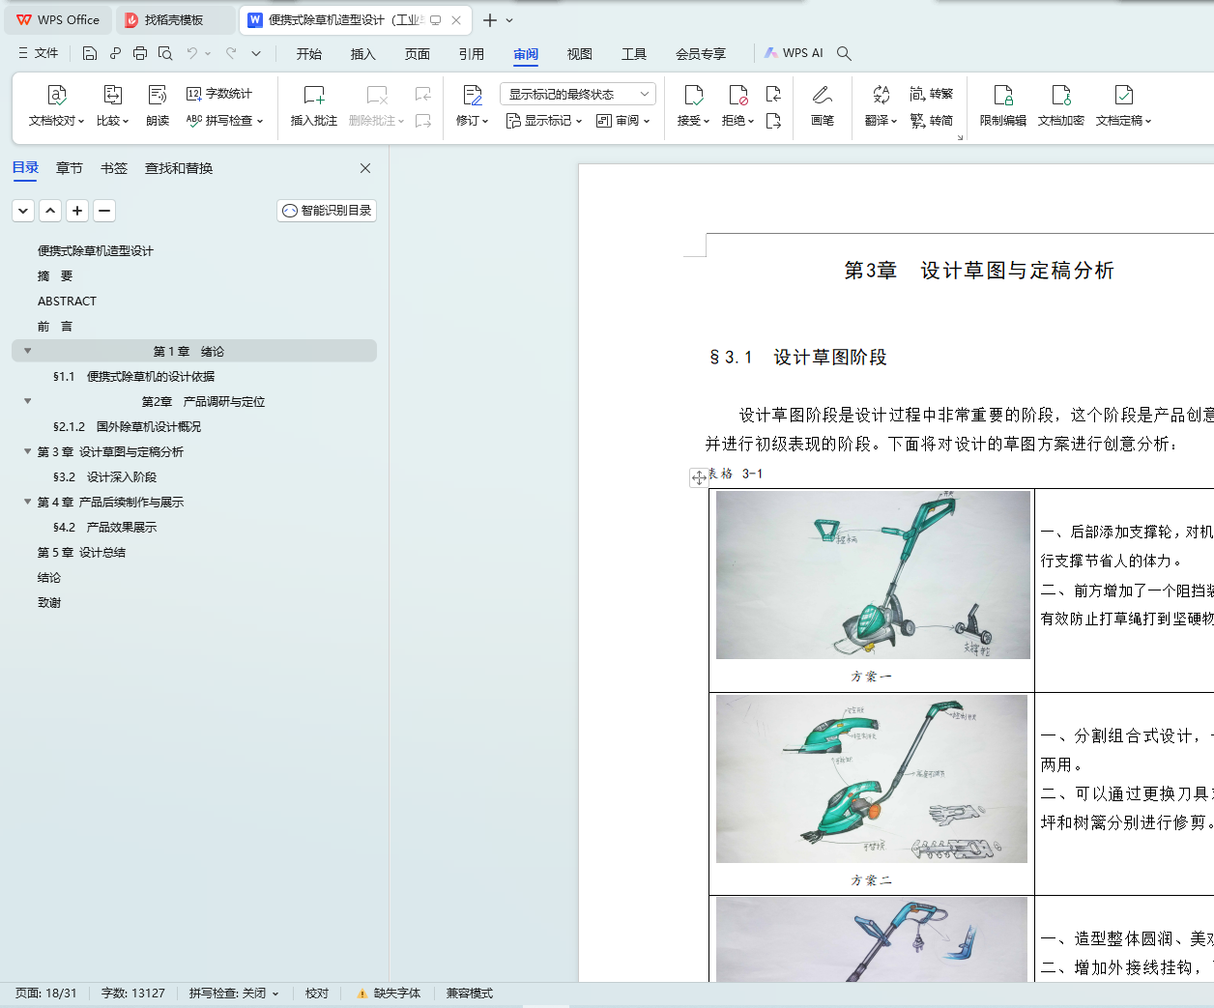Viewport: 1214px width, 1008px height.
Task: Switch to the 插入 ribbon tab
Action: click(363, 53)
